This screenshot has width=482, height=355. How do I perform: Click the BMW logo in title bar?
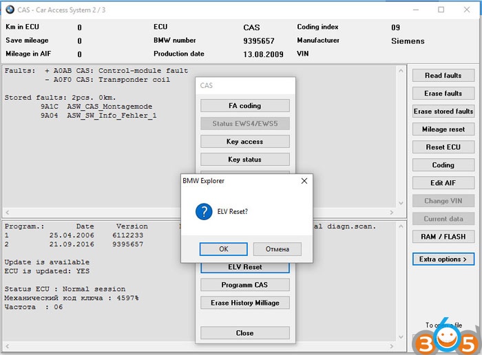click(x=9, y=9)
